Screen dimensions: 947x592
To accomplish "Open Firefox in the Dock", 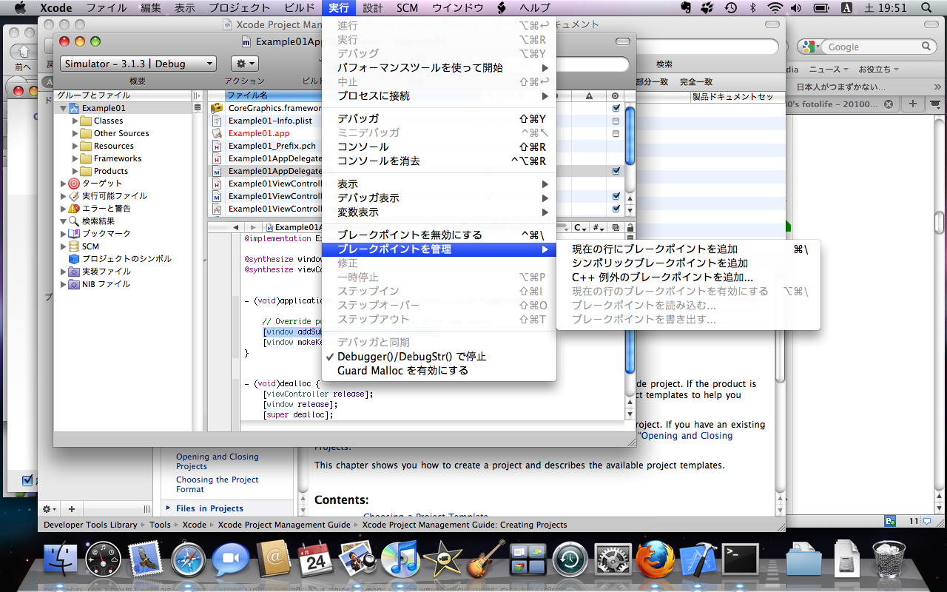I will pos(655,560).
